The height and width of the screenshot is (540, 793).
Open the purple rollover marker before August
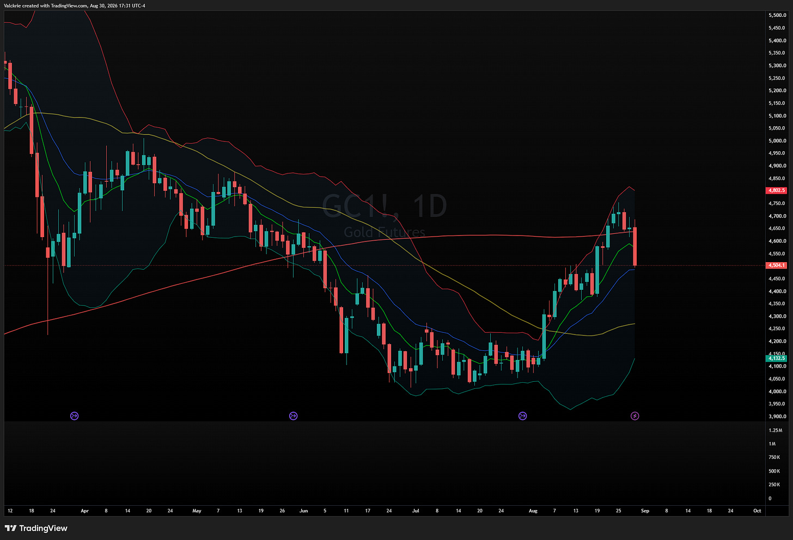click(x=523, y=416)
